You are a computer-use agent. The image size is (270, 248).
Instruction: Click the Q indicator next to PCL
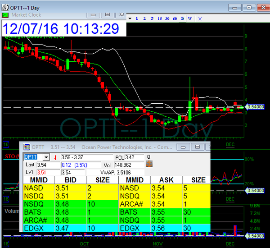(148, 157)
